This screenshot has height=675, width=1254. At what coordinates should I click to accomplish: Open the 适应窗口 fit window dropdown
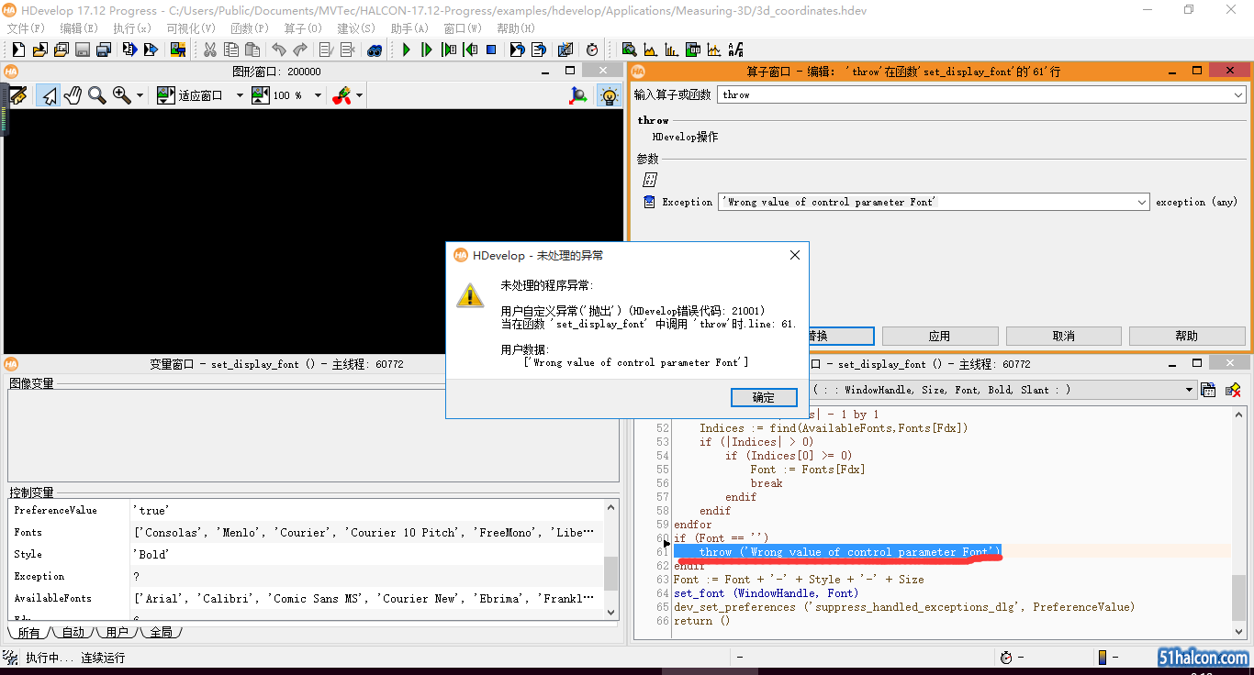(240, 95)
